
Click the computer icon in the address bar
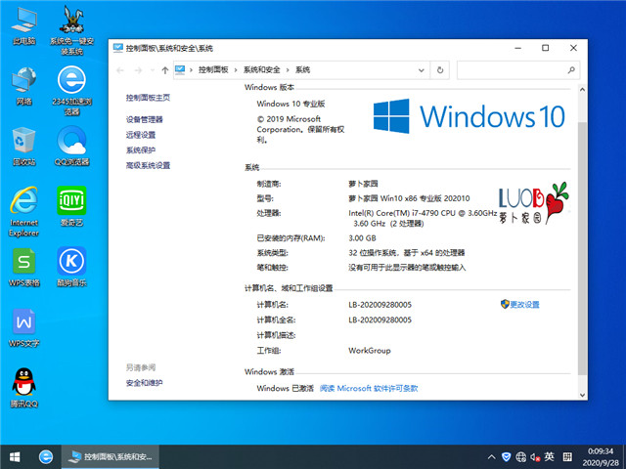180,69
